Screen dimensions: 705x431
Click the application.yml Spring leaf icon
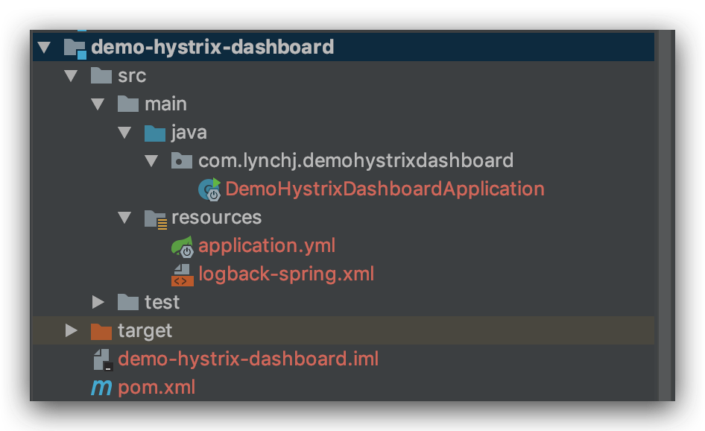coord(182,246)
